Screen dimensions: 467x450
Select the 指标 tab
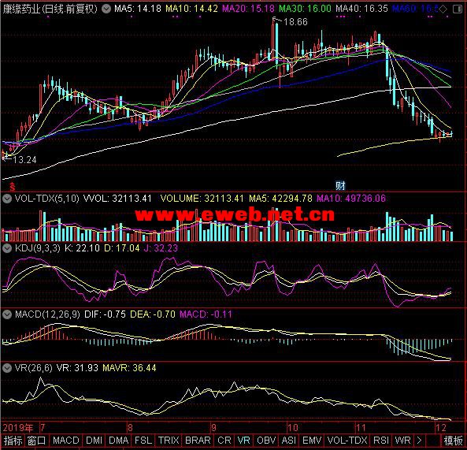[x=13, y=441]
